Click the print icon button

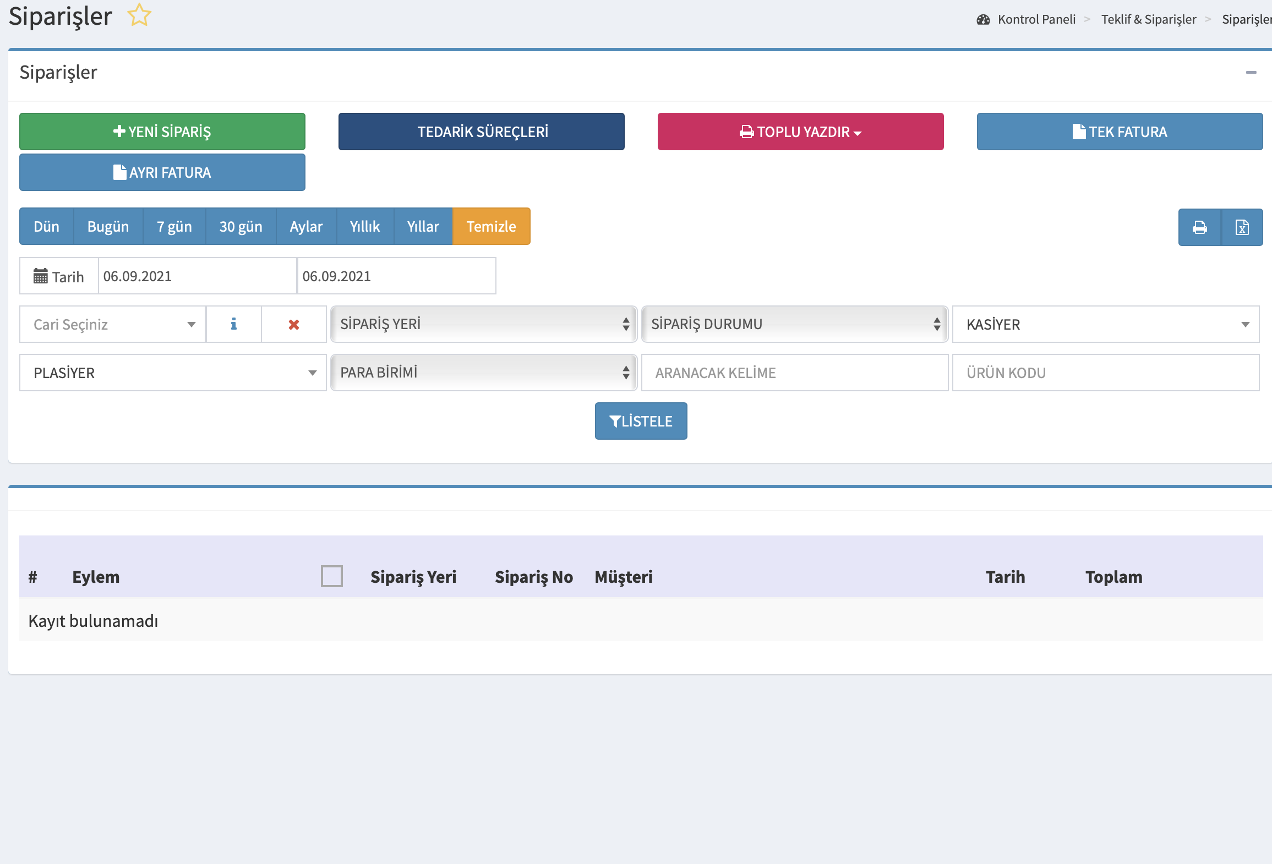click(x=1199, y=227)
